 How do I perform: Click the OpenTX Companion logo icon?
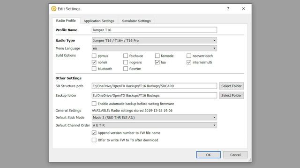pyautogui.click(x=54, y=9)
